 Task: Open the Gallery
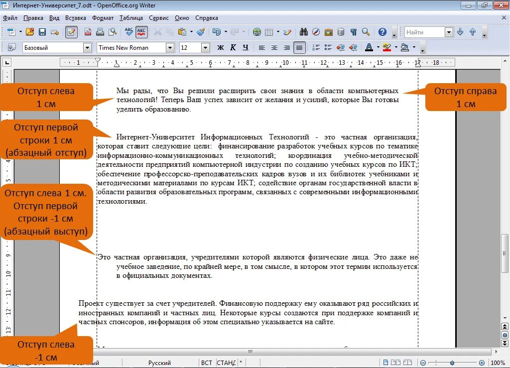point(329,32)
